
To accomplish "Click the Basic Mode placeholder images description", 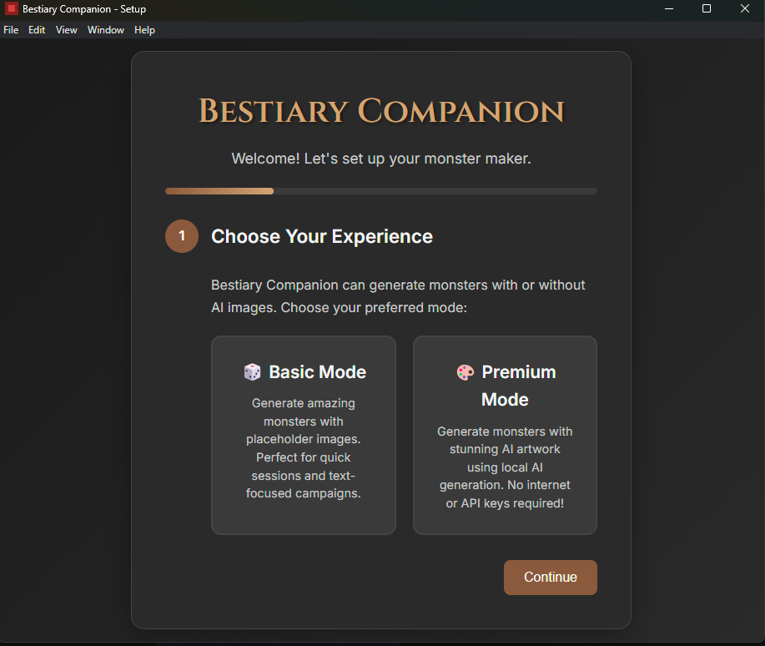I will pyautogui.click(x=304, y=448).
